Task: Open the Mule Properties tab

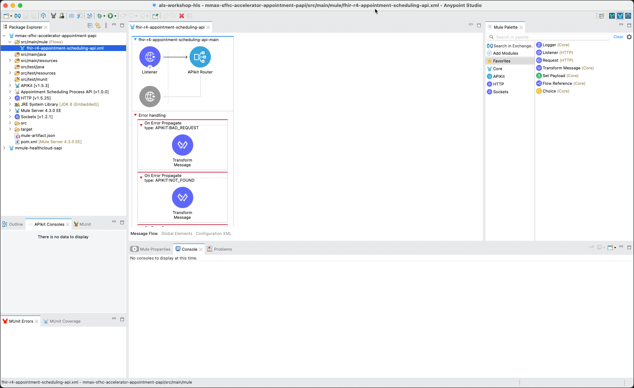Action: pos(151,249)
